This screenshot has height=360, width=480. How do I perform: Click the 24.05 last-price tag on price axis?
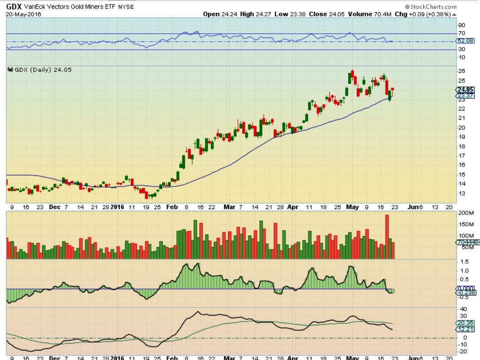click(465, 90)
